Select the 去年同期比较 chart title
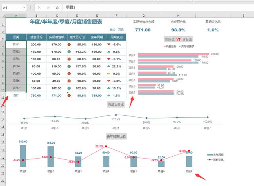 click(115, 136)
